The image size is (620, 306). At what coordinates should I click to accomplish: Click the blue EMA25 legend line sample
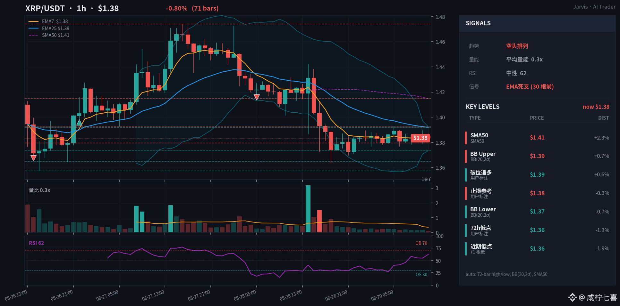[33, 28]
